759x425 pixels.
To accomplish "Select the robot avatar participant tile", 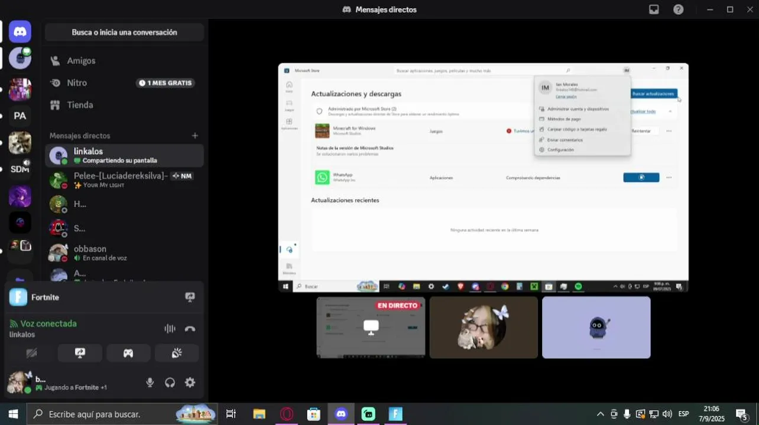I will 596,327.
